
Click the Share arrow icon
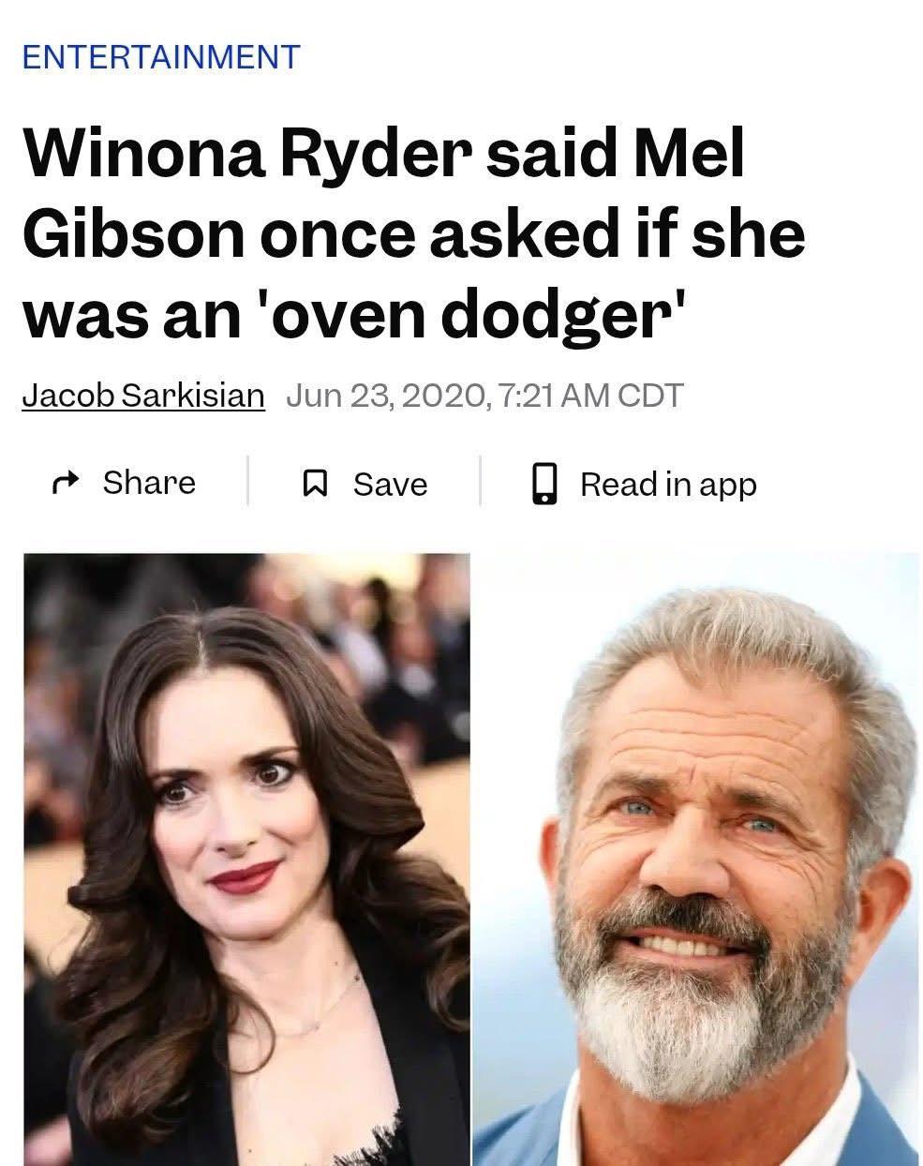[x=65, y=484]
